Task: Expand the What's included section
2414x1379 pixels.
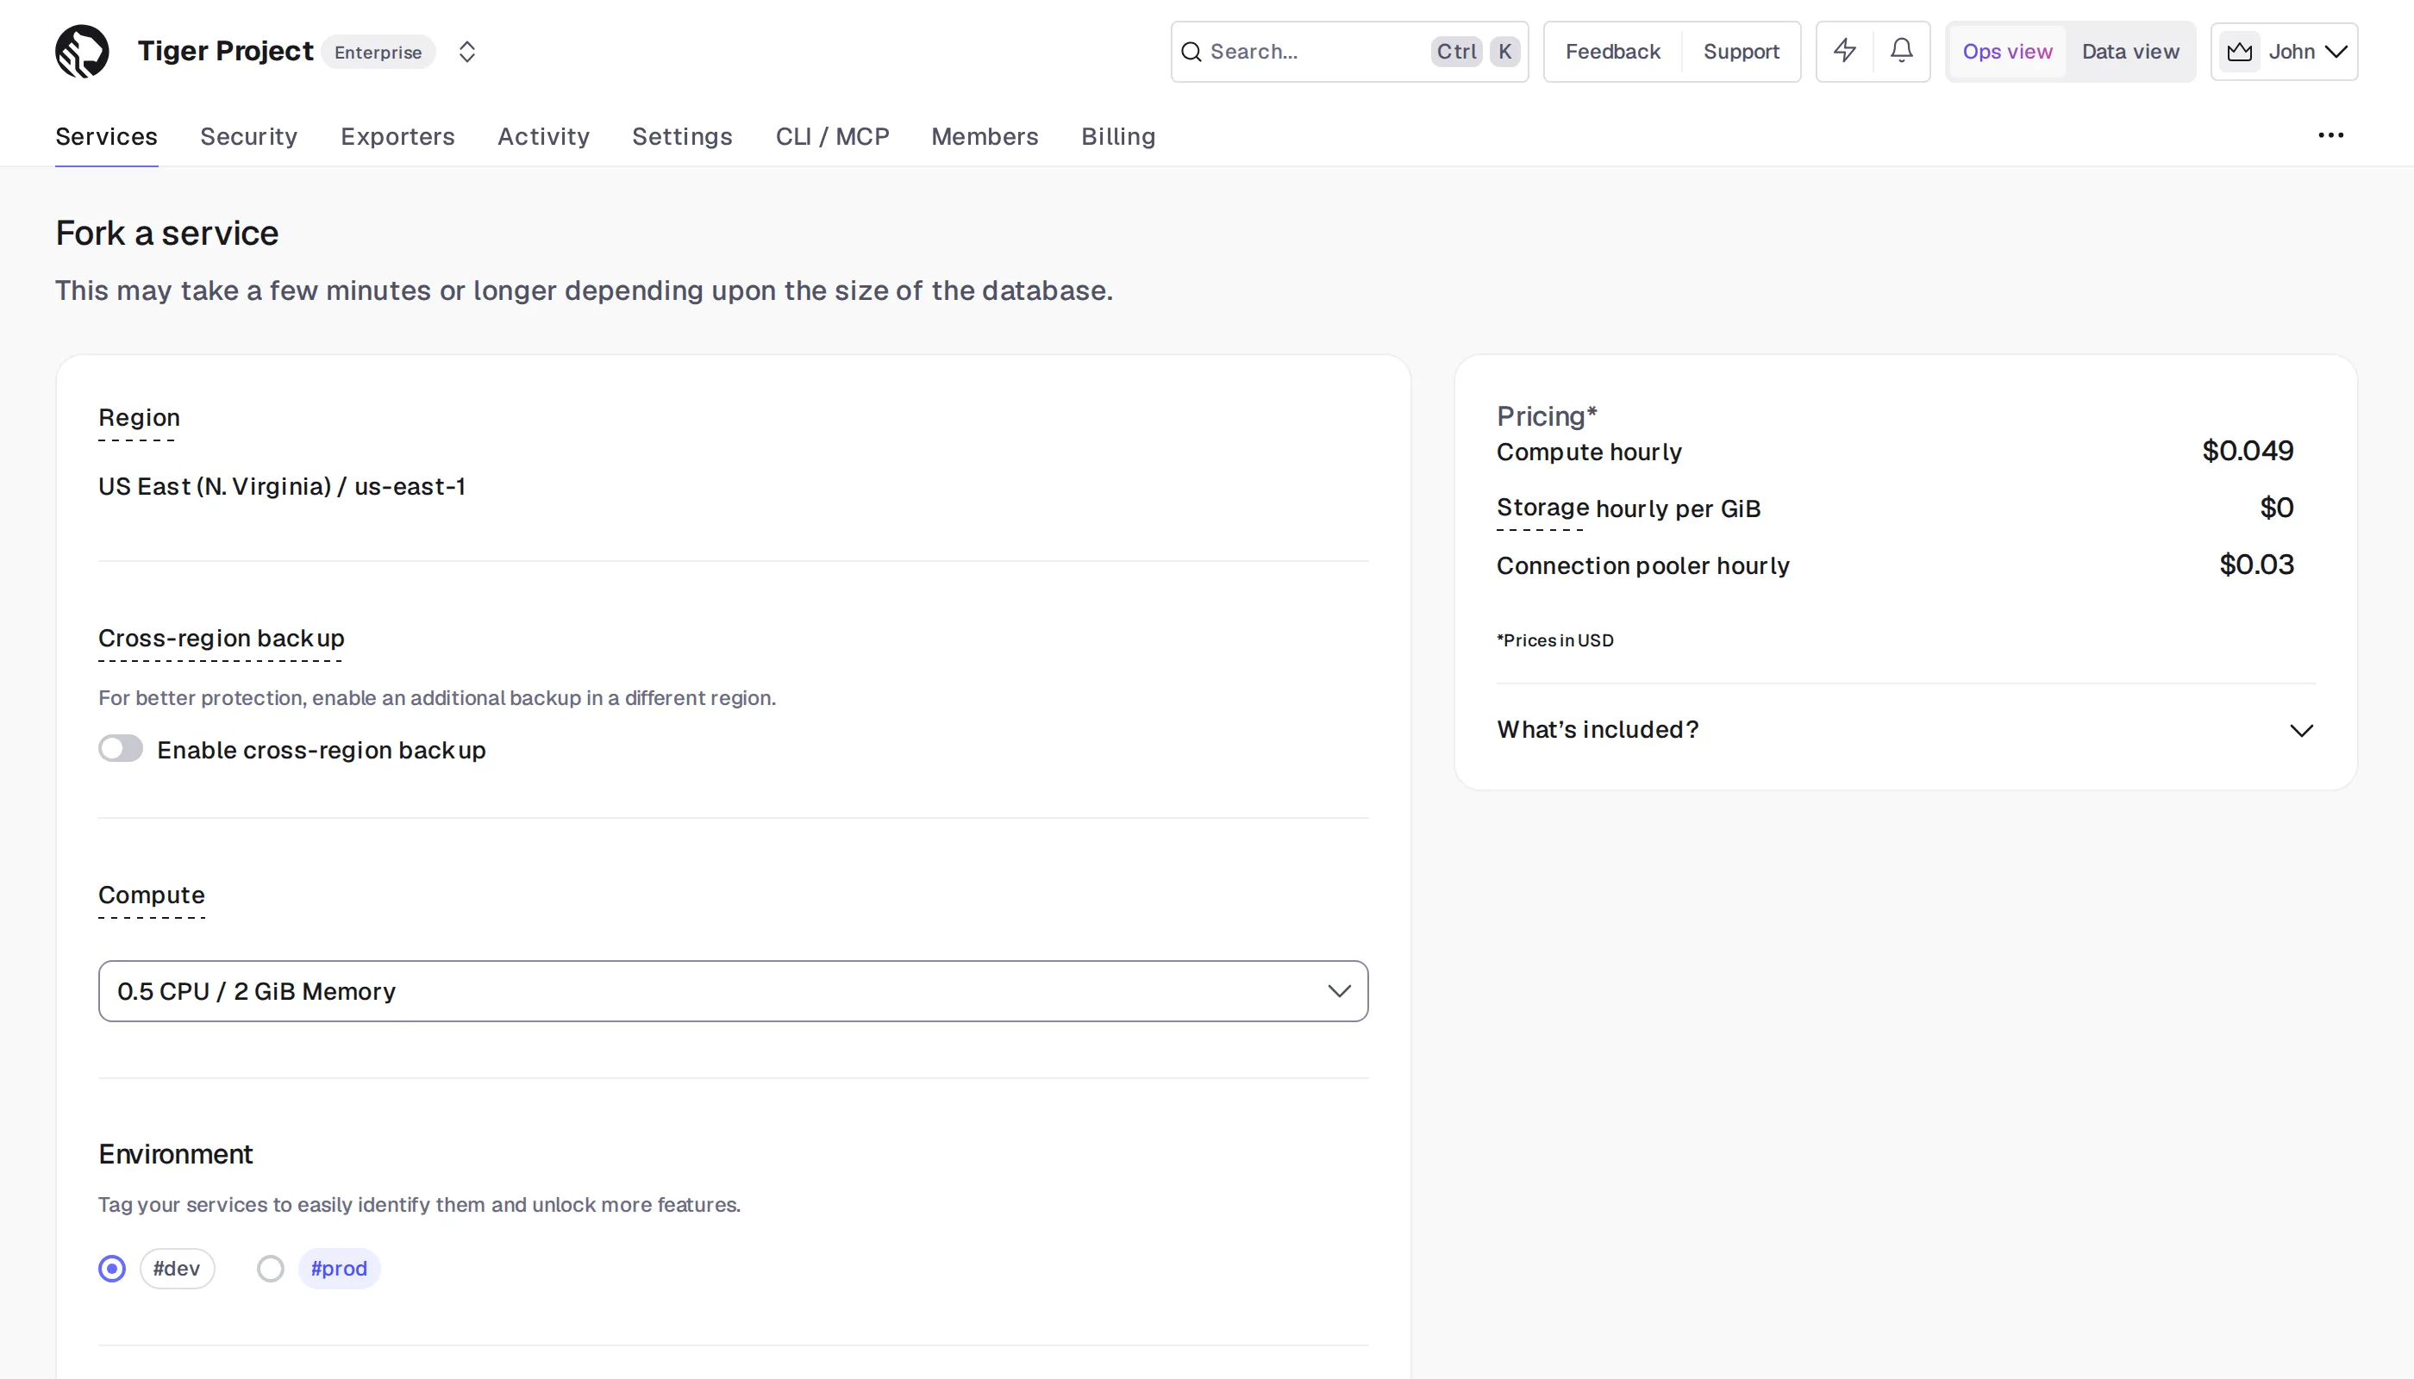Action: tap(1905, 729)
